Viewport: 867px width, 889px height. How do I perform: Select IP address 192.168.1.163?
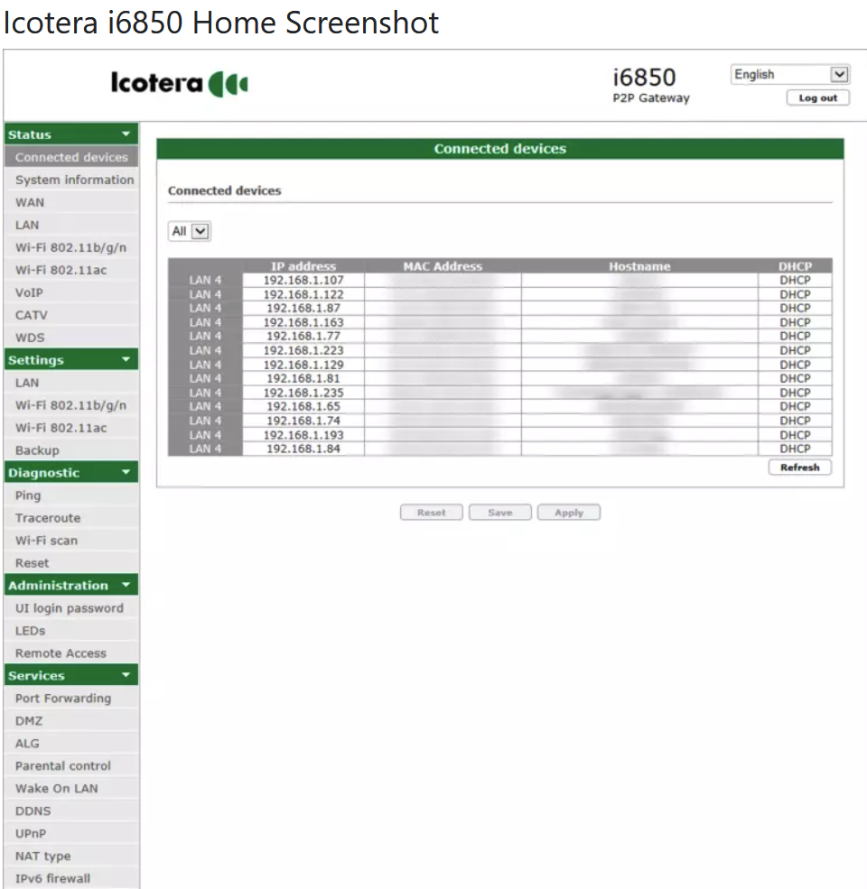click(303, 322)
